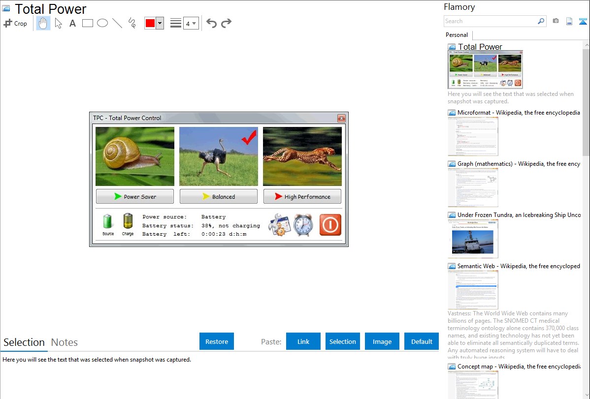Switch to the Selection tab
590x399 pixels.
[24, 342]
